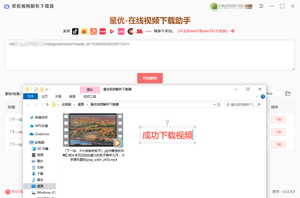Open the settings sliders icon in title bar
This screenshot has height=198, width=300.
pos(261,6)
